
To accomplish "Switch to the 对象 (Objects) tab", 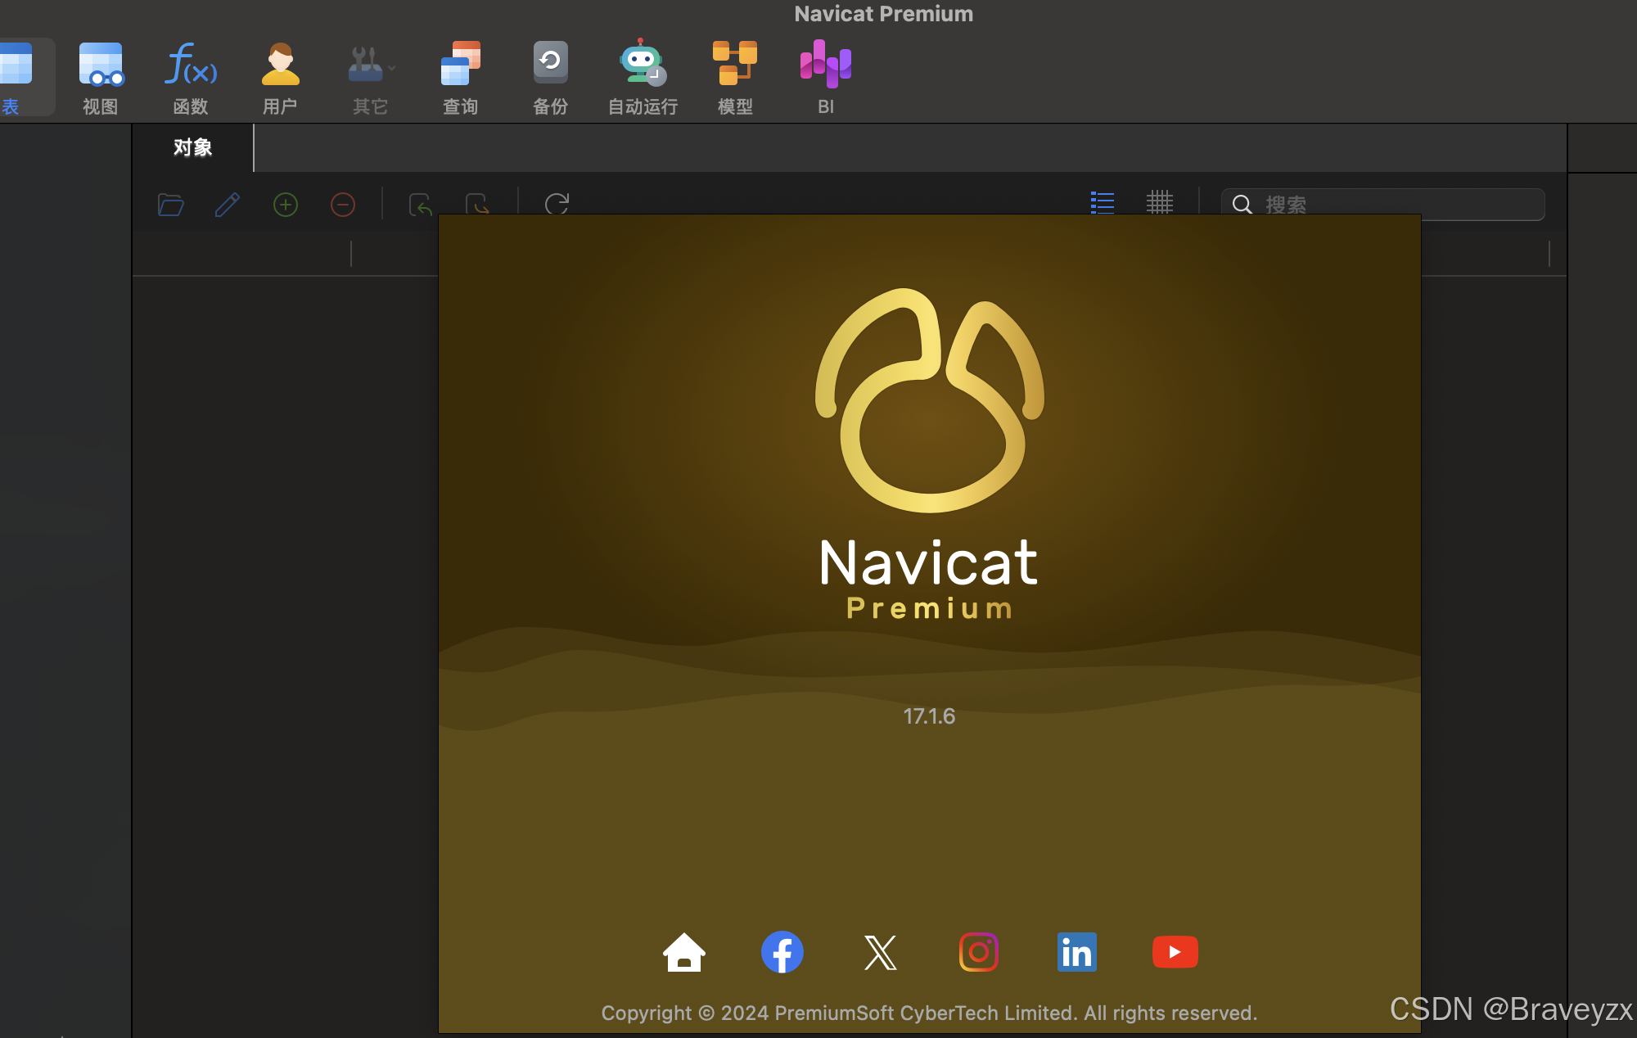I will pyautogui.click(x=192, y=147).
